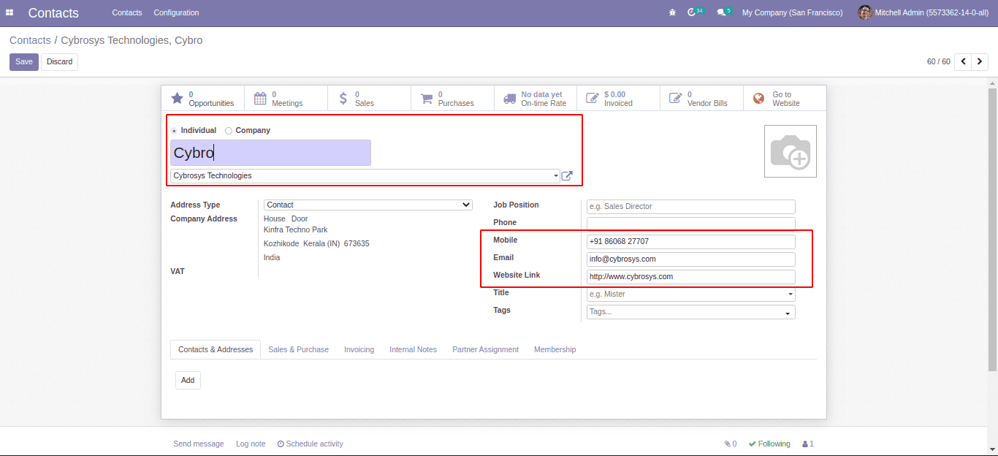The image size is (998, 456).
Task: Open conversations chat icon with 5 badge
Action: [724, 12]
